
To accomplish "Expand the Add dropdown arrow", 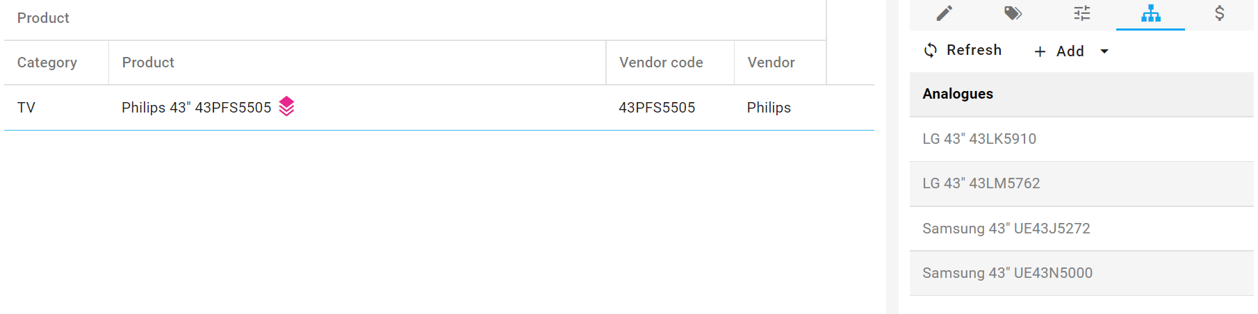I will click(x=1104, y=51).
